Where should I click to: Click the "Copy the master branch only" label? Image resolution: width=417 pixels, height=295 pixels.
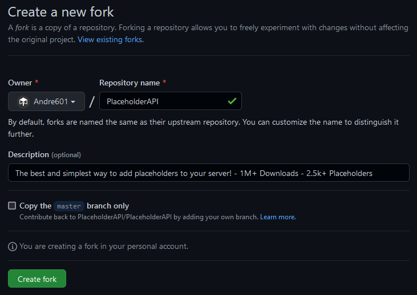(74, 206)
